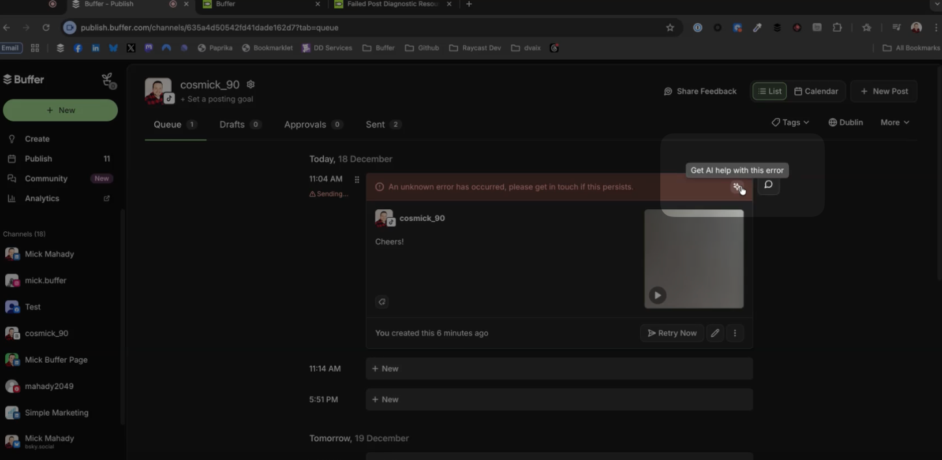Image resolution: width=942 pixels, height=460 pixels.
Task: Go back in browser history
Action: (x=7, y=27)
